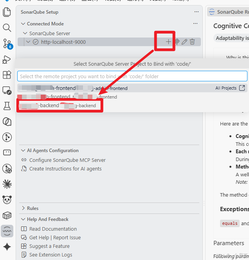Open the branch icon with magnifier badge view

pyautogui.click(x=7, y=169)
